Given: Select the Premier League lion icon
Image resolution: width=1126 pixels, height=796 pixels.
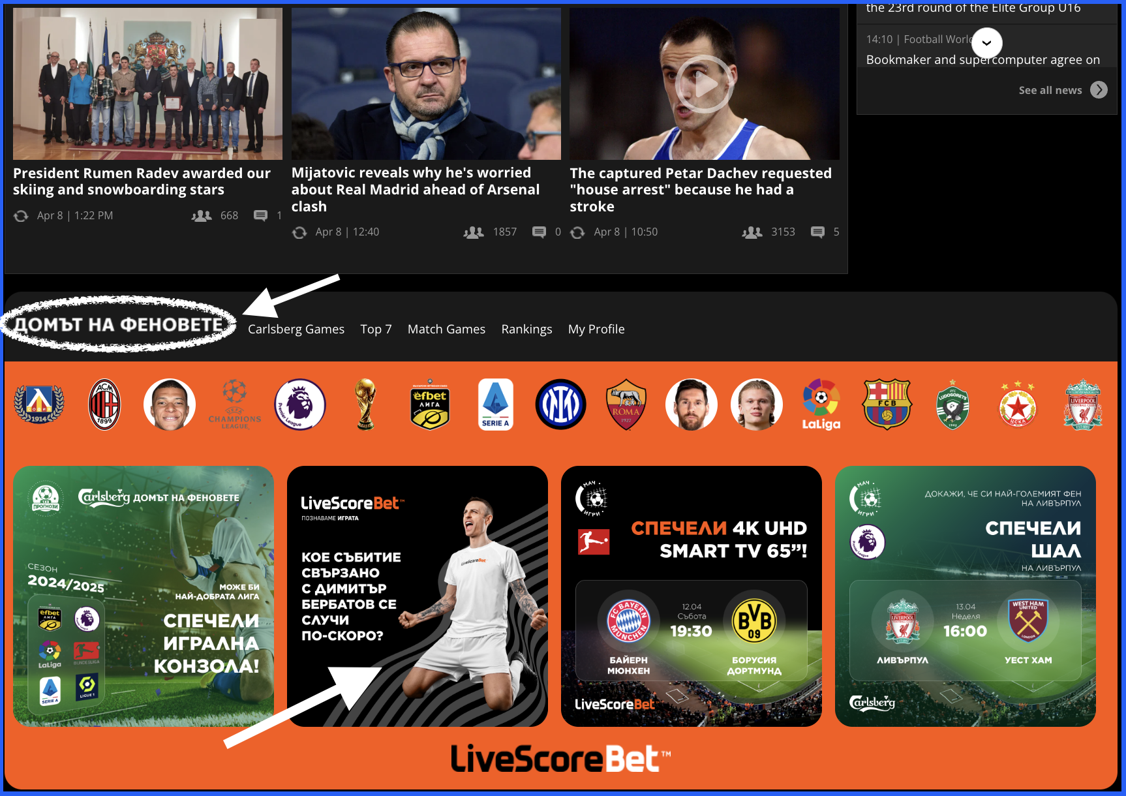Looking at the screenshot, I should coord(300,405).
